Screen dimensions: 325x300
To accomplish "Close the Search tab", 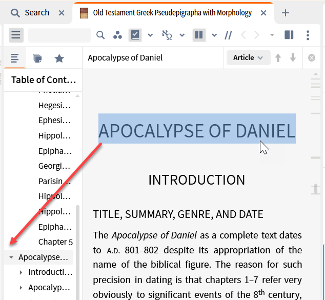I will pyautogui.click(x=62, y=13).
